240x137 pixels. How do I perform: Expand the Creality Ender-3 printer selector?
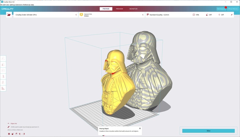[46, 15]
